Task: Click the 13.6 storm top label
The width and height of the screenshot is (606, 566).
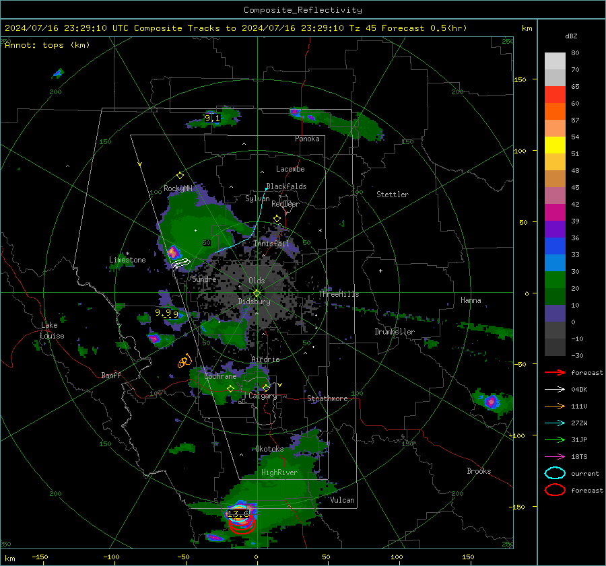Action: (238, 514)
